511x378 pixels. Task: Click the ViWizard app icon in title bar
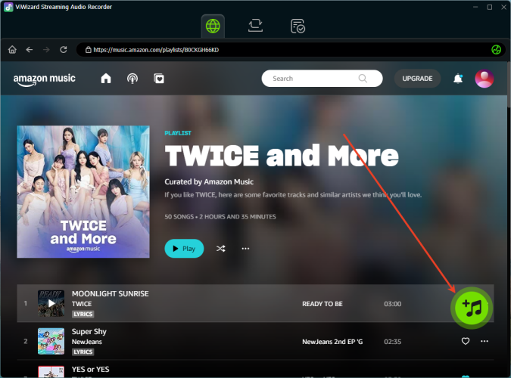tap(8, 7)
